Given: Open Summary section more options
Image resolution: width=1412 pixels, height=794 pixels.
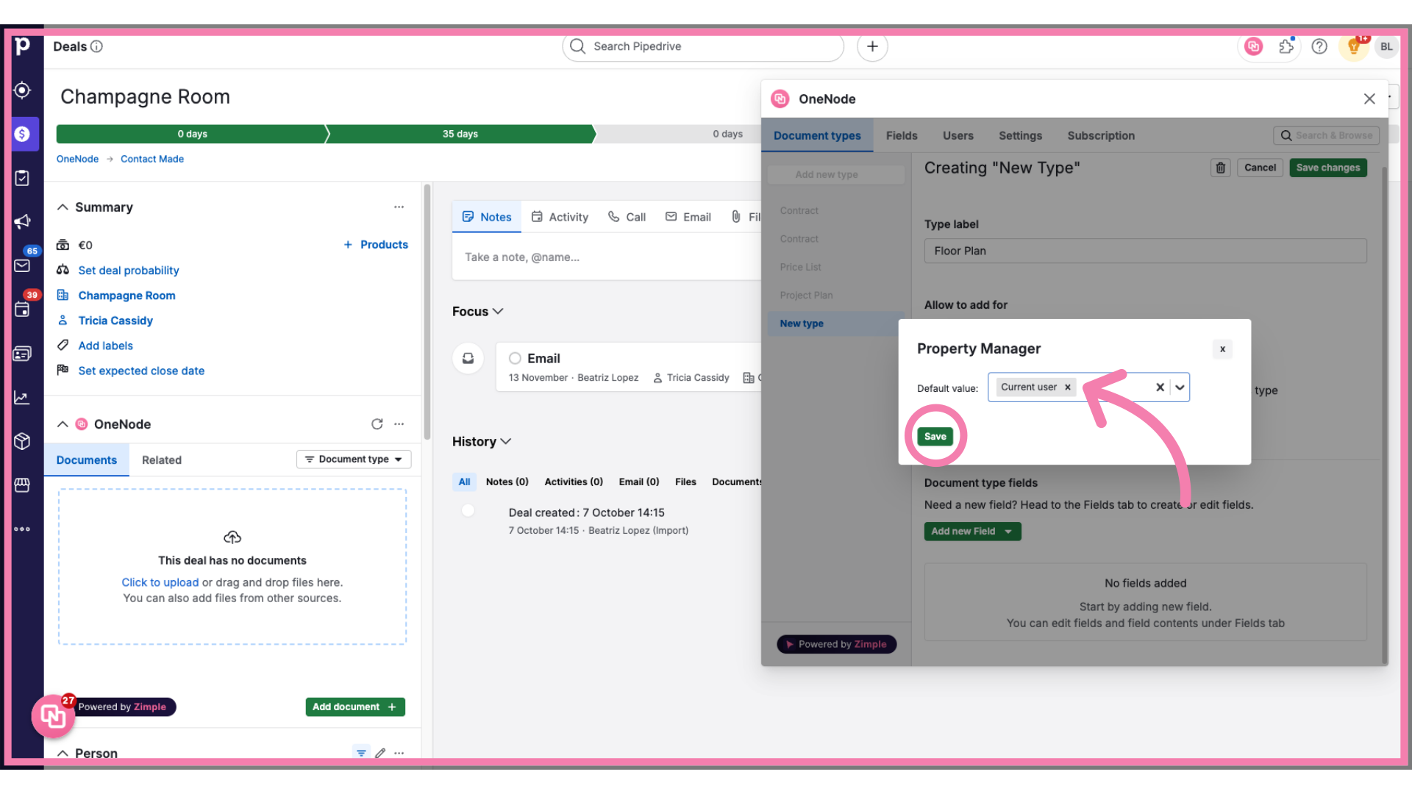Looking at the screenshot, I should [x=399, y=207].
